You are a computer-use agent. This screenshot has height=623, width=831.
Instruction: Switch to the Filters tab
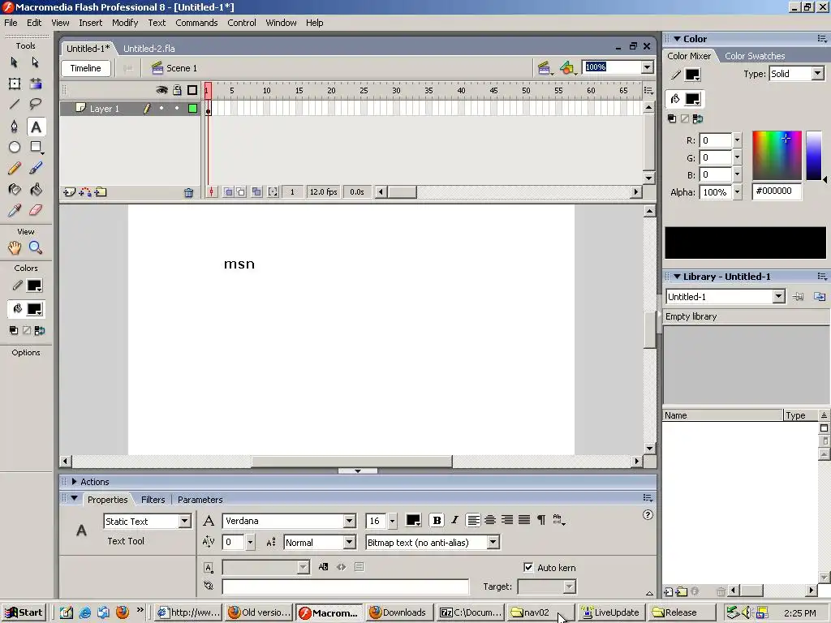coord(153,500)
